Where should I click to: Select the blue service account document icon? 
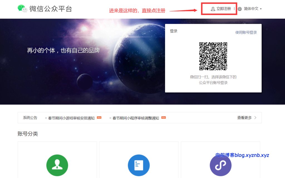[139, 165]
